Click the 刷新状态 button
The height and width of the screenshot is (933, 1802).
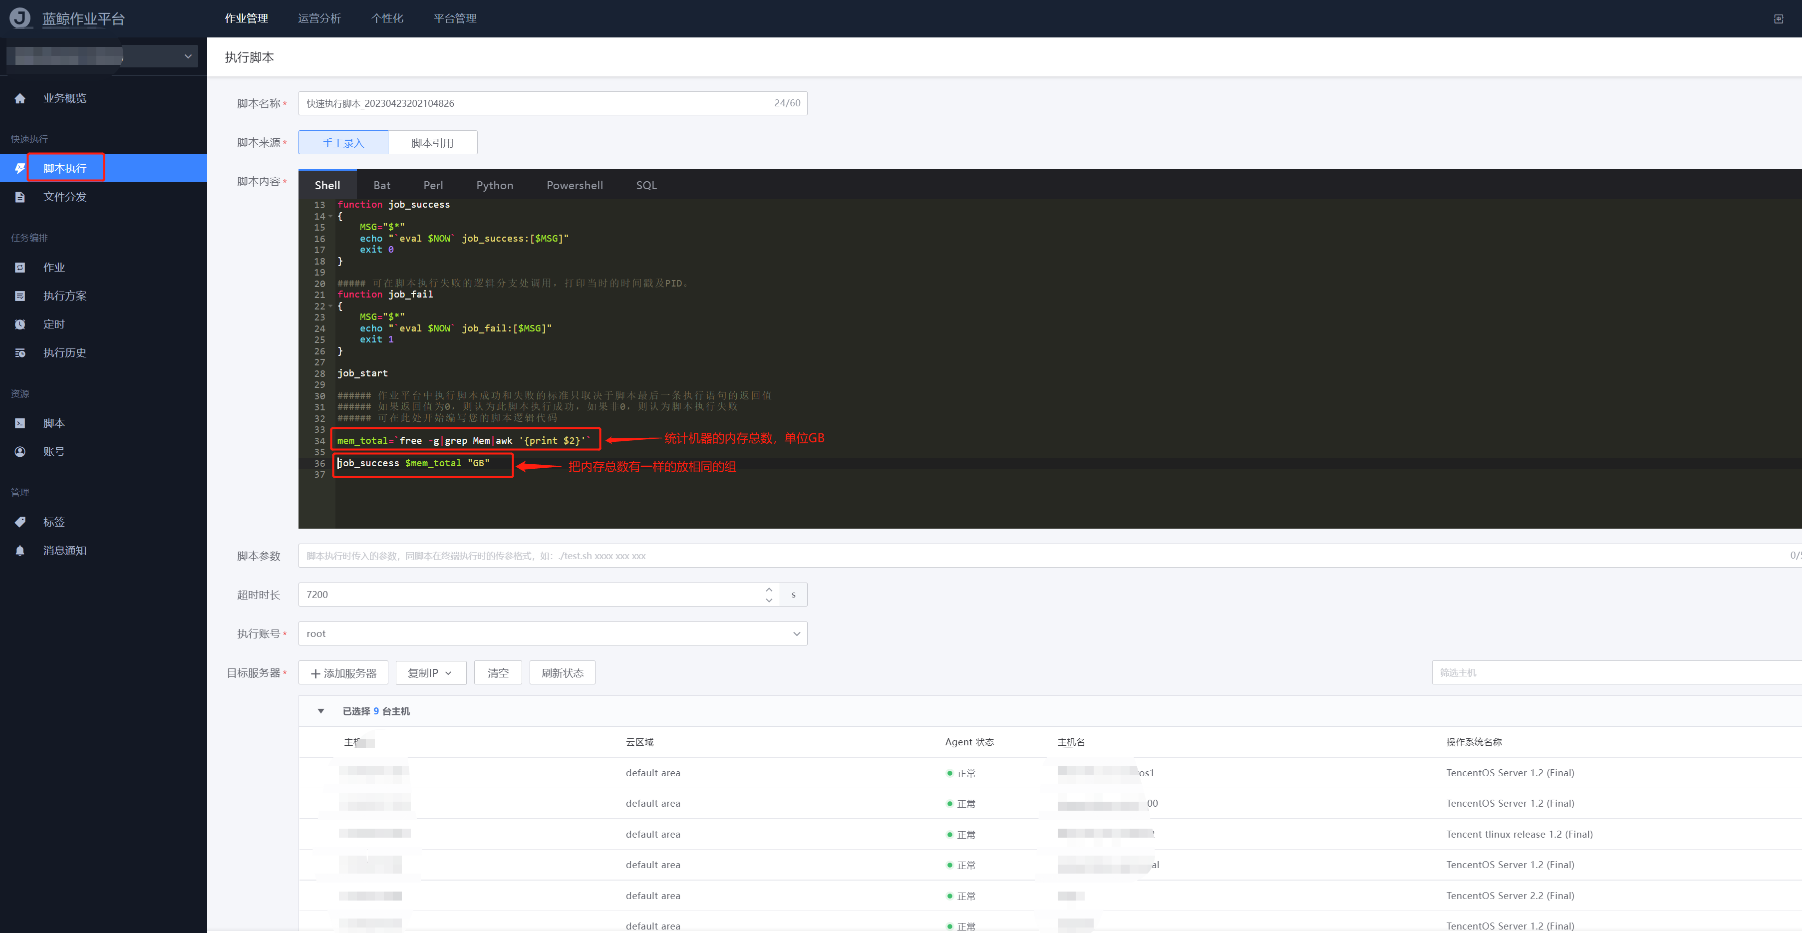click(x=563, y=673)
